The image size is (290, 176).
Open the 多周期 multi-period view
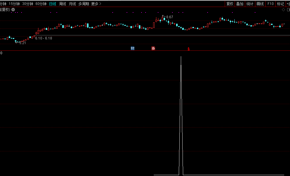84,4
